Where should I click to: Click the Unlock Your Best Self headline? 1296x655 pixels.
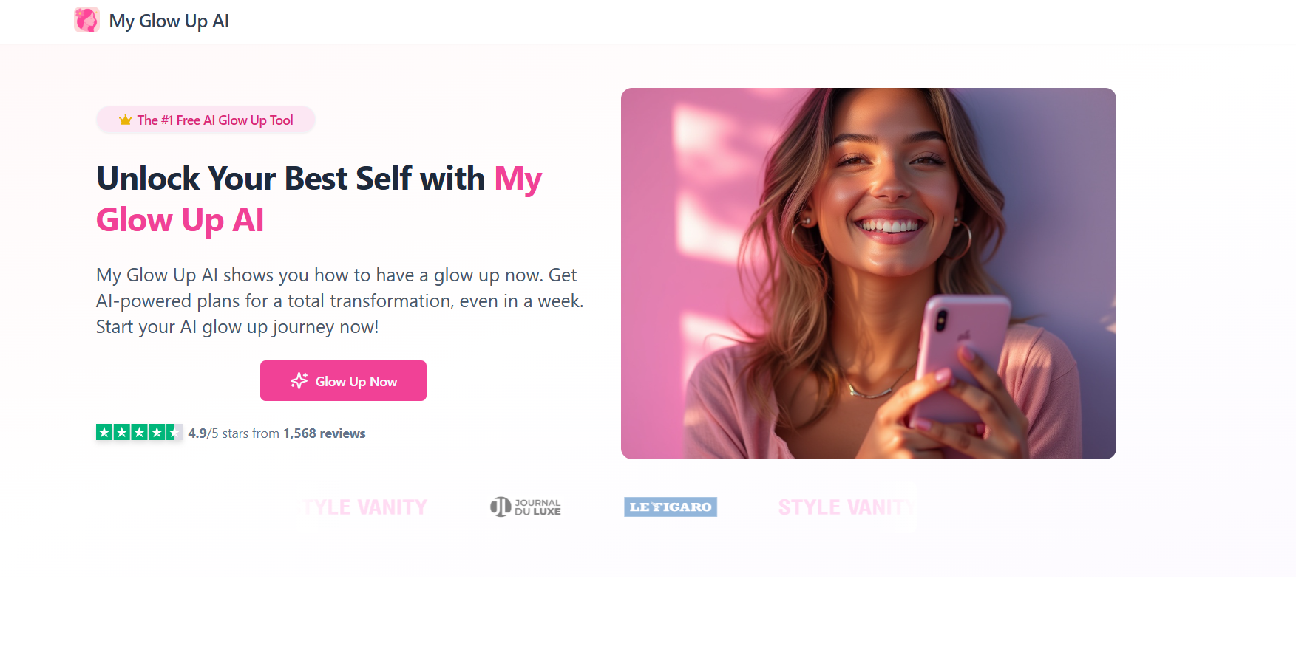coord(319,199)
